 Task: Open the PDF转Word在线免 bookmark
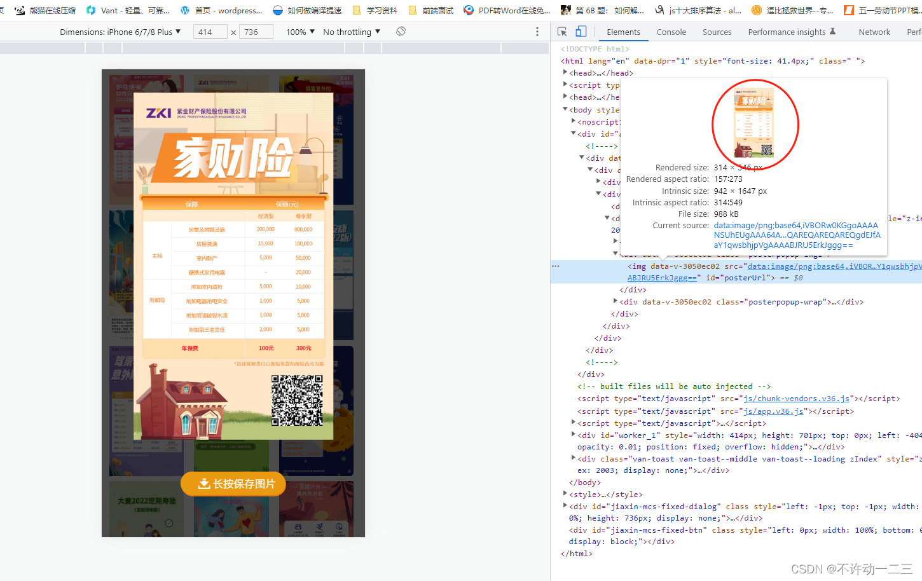507,10
